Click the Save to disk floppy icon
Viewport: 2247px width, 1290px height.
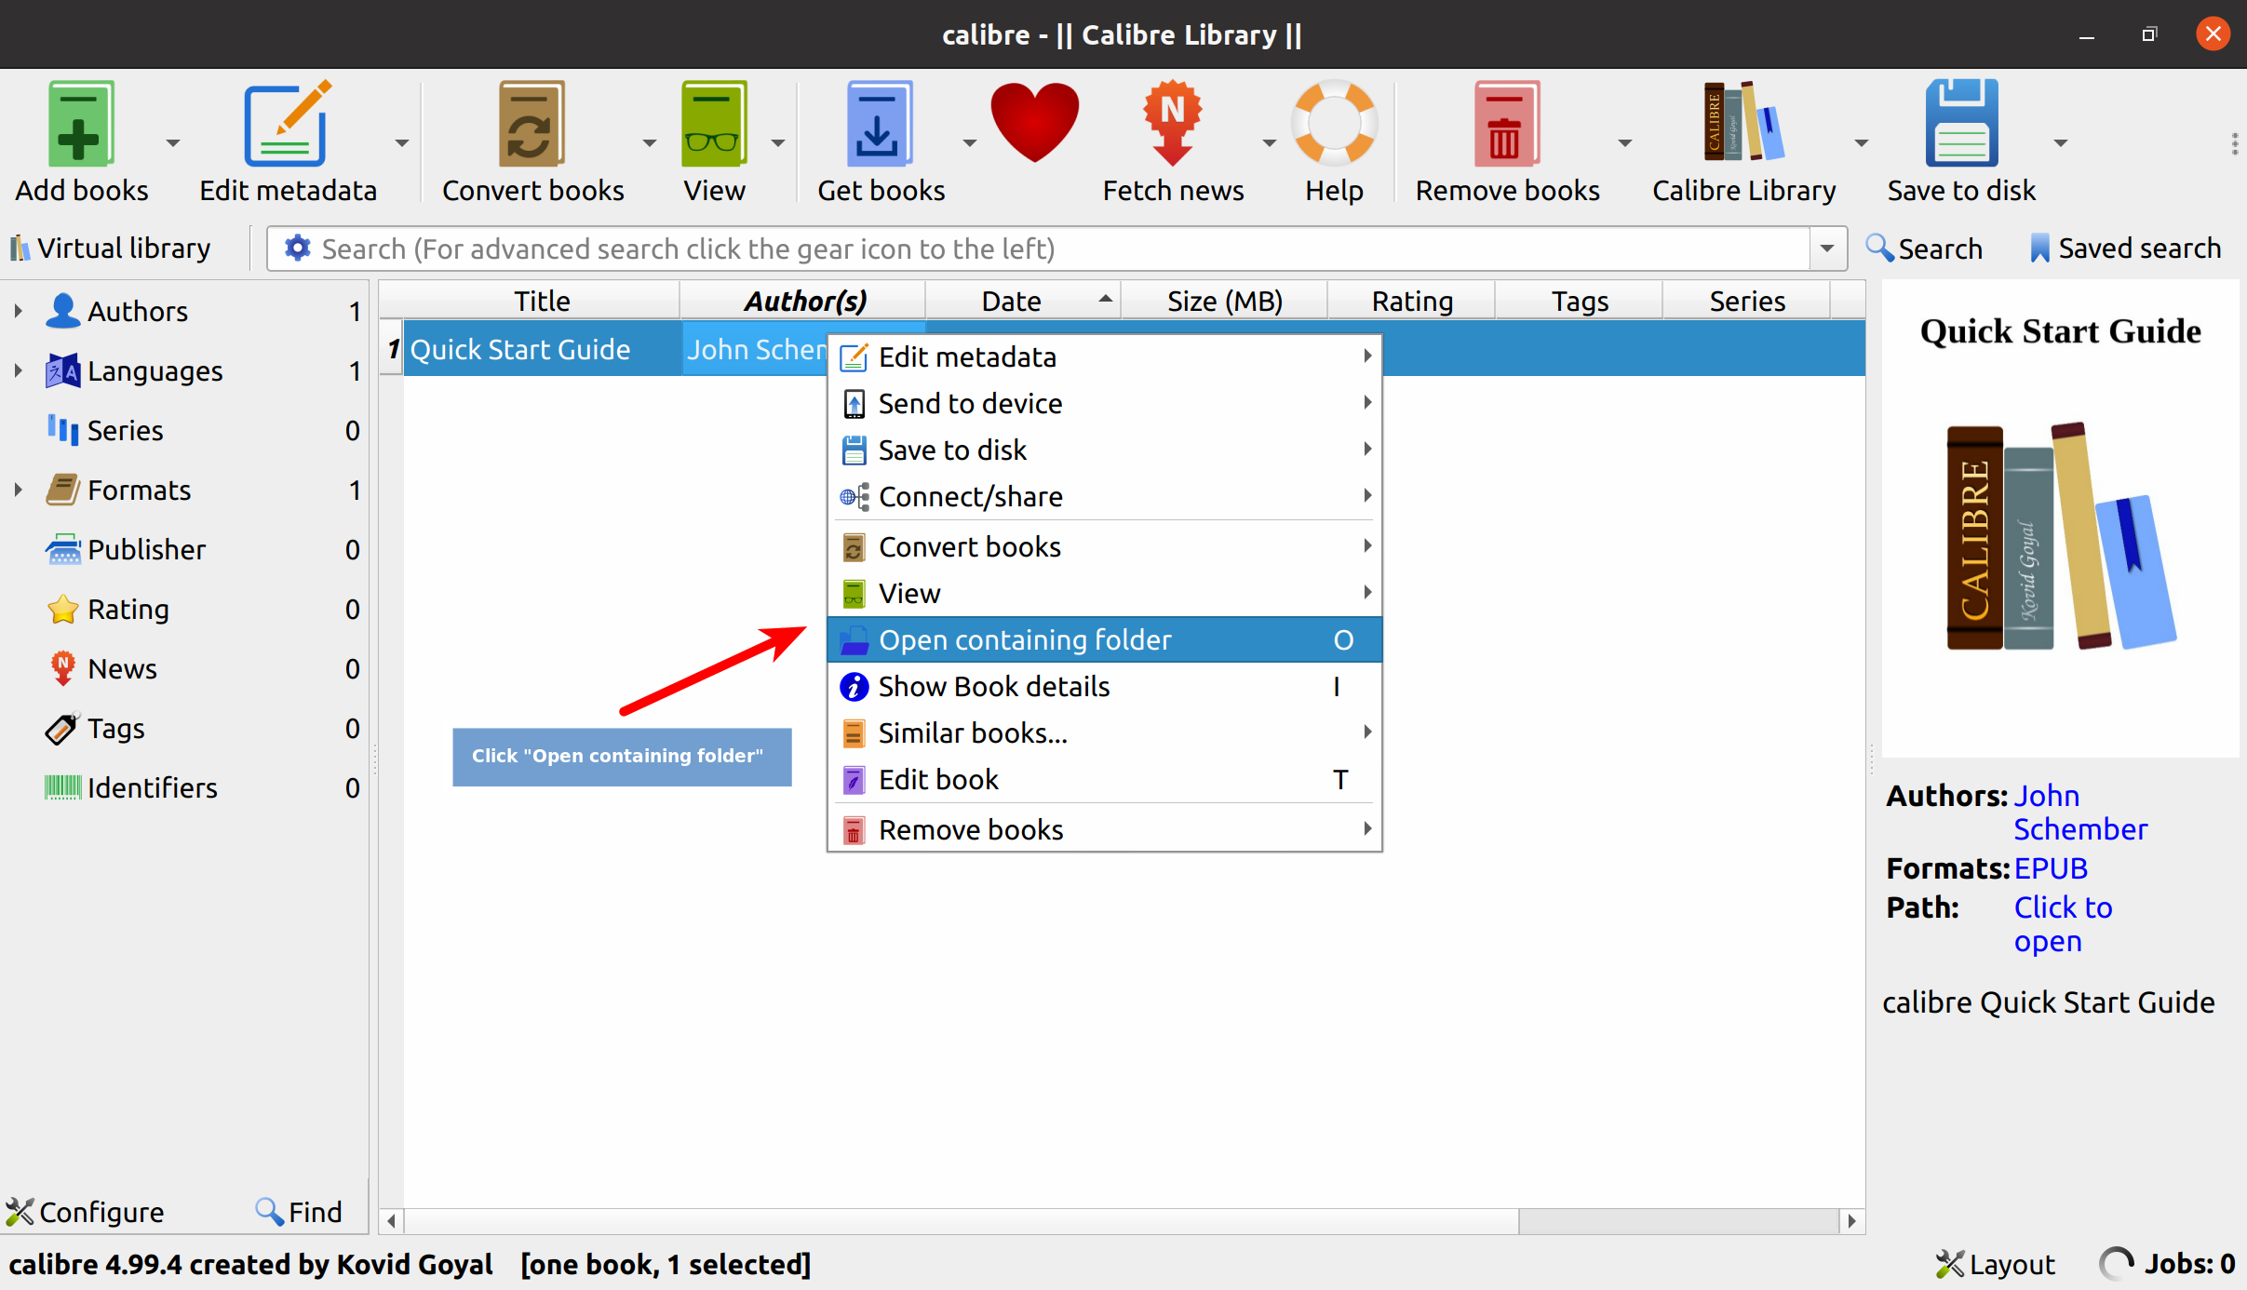(x=1961, y=125)
